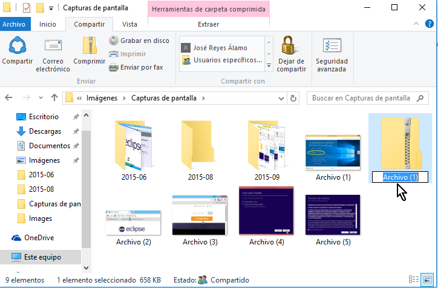This screenshot has width=438, height=288.
Task: Refresh the Capturas de pantalla folder
Action: coord(293,99)
